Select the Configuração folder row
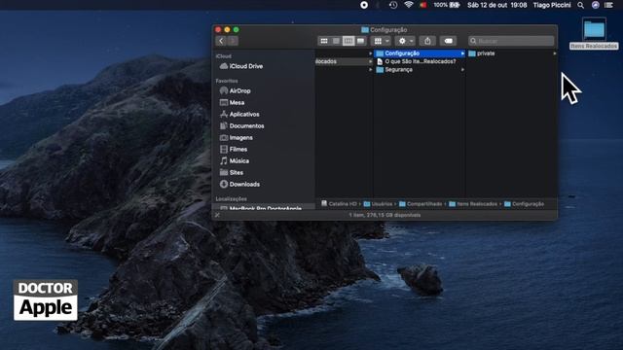 (x=420, y=53)
